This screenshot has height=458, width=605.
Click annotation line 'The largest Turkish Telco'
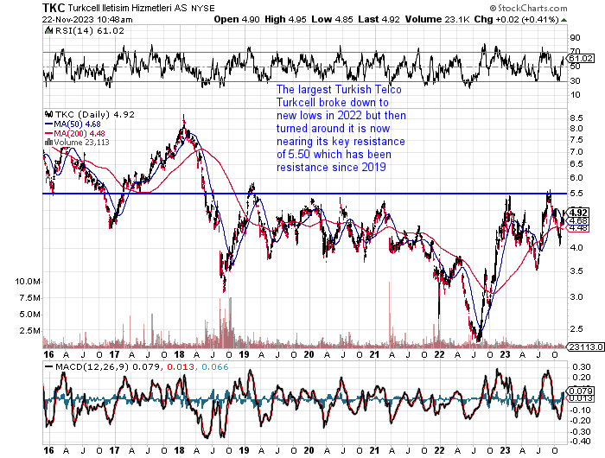click(x=339, y=90)
